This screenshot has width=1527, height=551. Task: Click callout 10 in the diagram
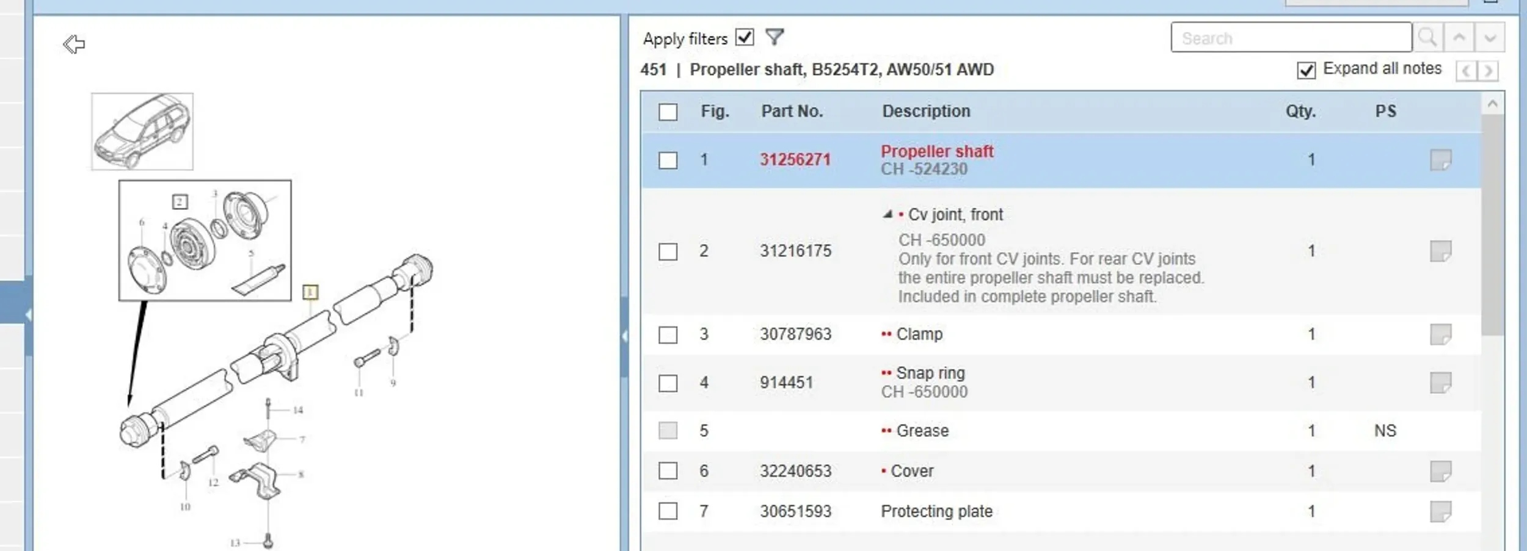(x=185, y=506)
